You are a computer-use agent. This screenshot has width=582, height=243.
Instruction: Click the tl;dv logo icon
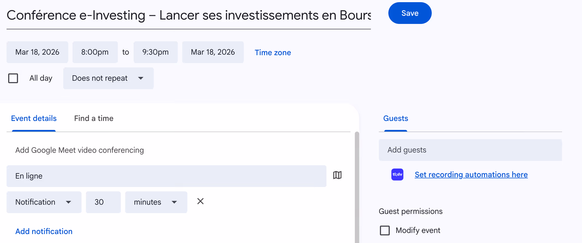[x=397, y=175]
